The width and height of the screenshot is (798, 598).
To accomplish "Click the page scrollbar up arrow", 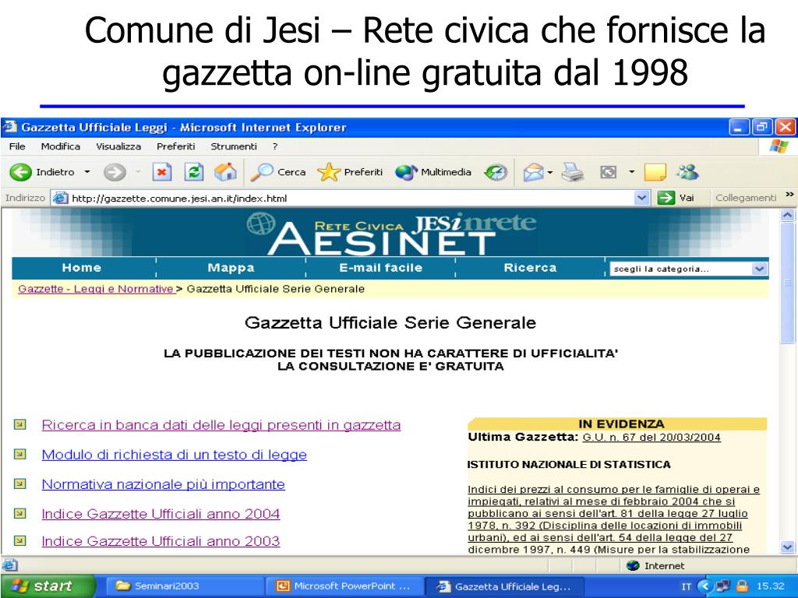I will coord(787,215).
